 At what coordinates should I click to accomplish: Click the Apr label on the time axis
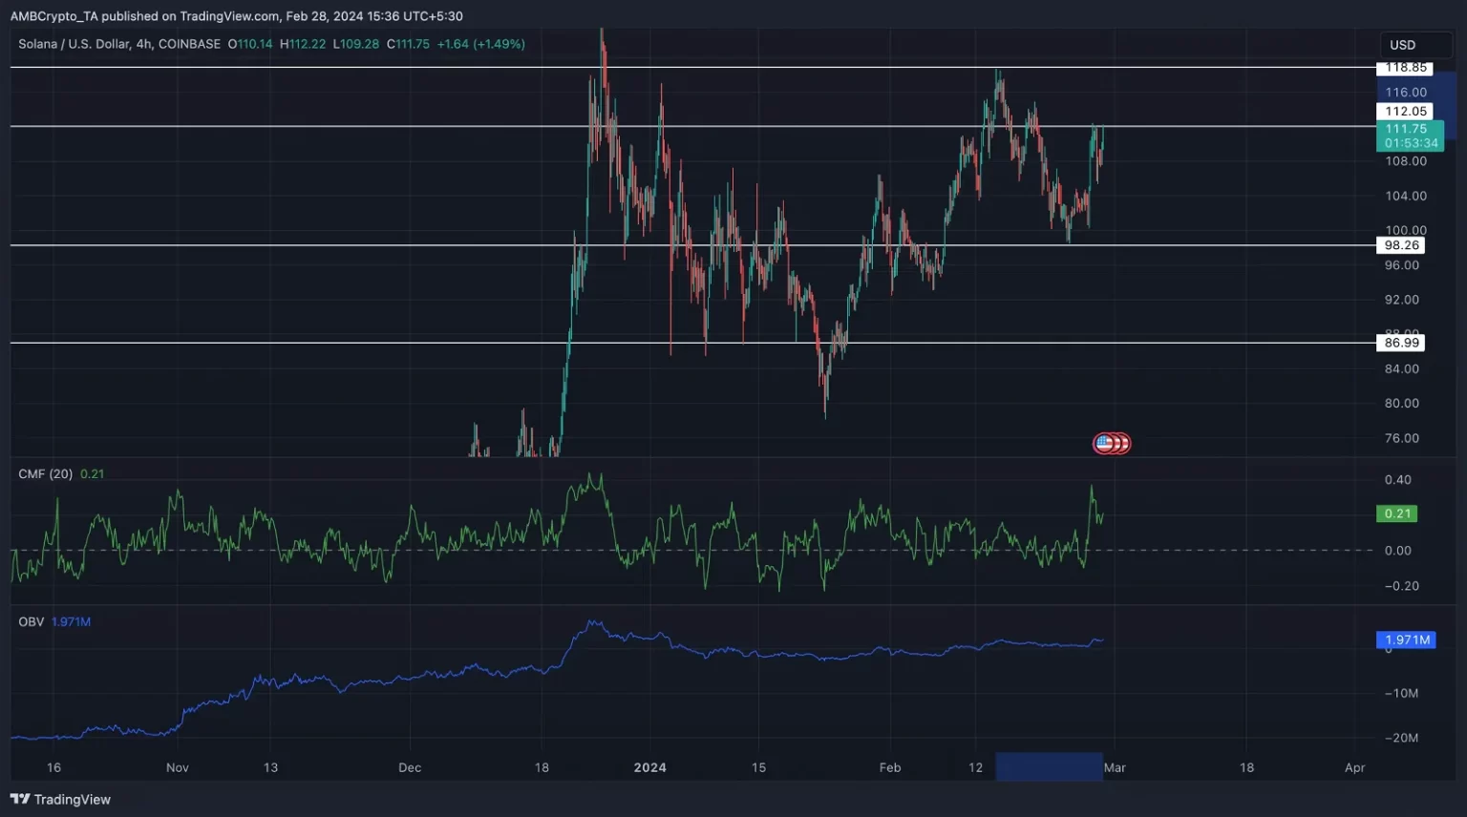click(x=1354, y=767)
